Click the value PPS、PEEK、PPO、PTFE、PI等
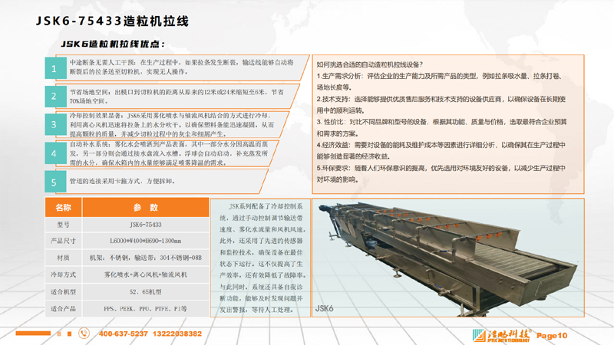The width and height of the screenshot is (614, 345). pos(145,309)
